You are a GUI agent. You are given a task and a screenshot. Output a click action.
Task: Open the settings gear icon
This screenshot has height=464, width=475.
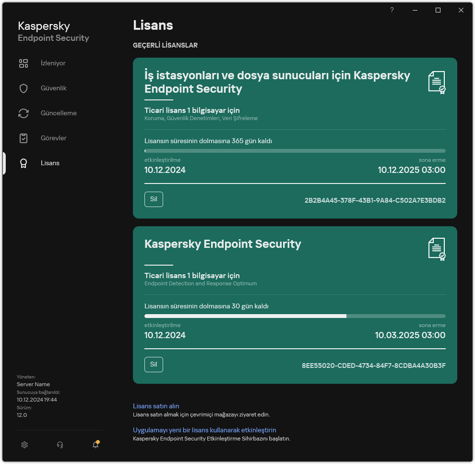pyautogui.click(x=24, y=445)
